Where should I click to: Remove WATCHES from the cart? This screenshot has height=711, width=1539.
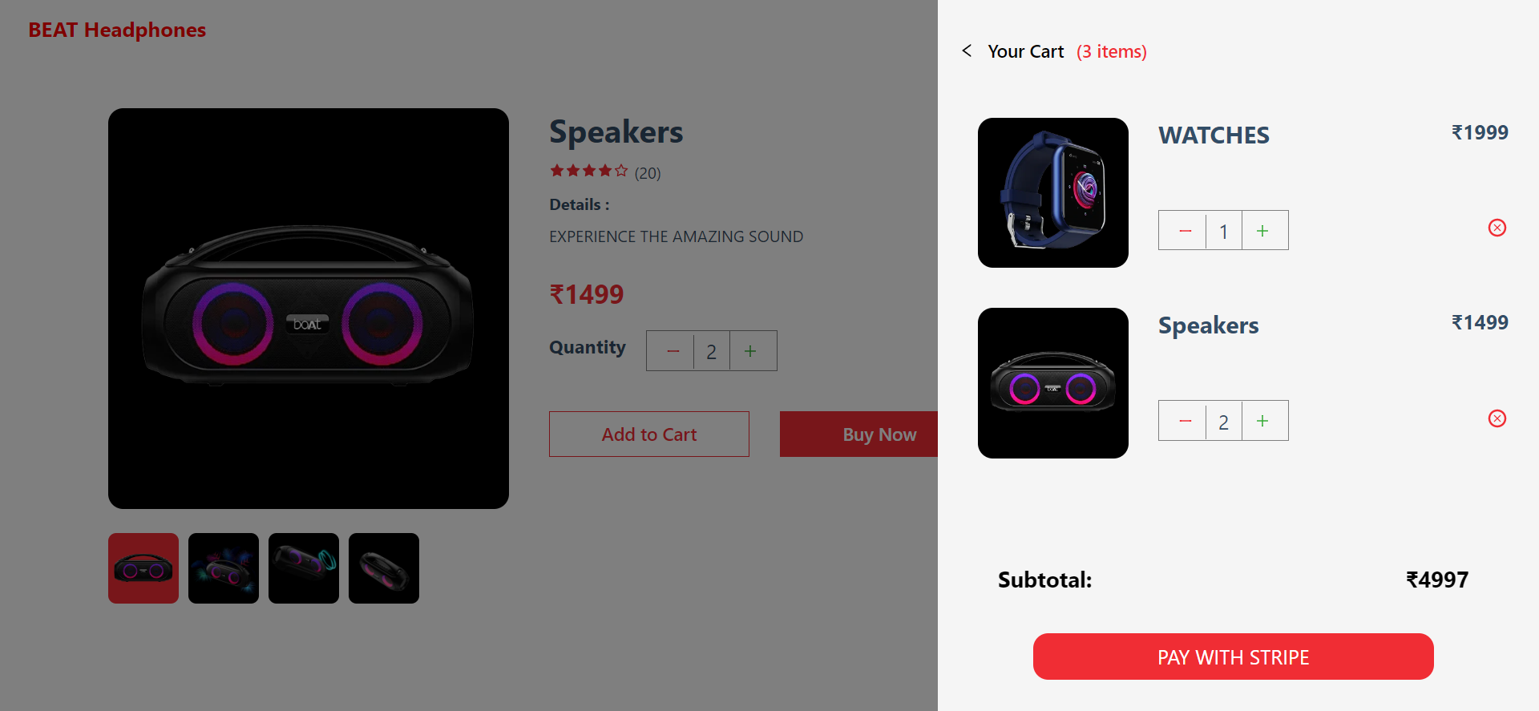[x=1497, y=228]
